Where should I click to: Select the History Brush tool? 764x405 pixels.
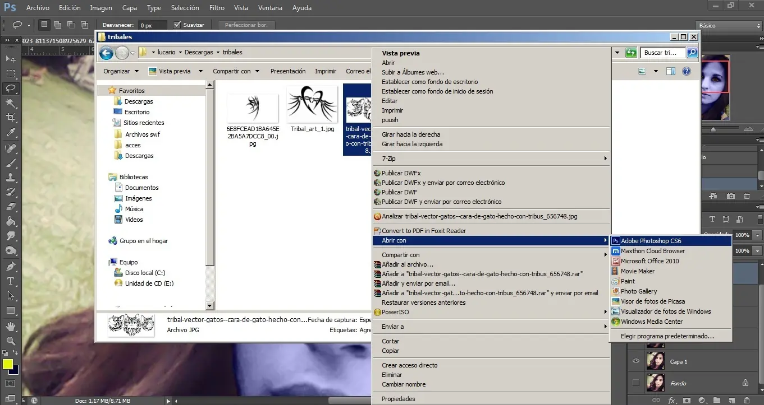(11, 192)
